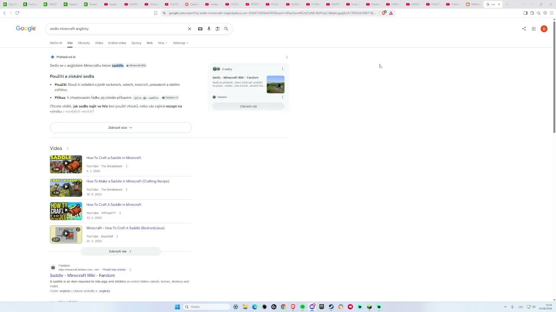Bookmark this page in the address bar
The height and width of the screenshot is (312, 556).
[156, 13]
